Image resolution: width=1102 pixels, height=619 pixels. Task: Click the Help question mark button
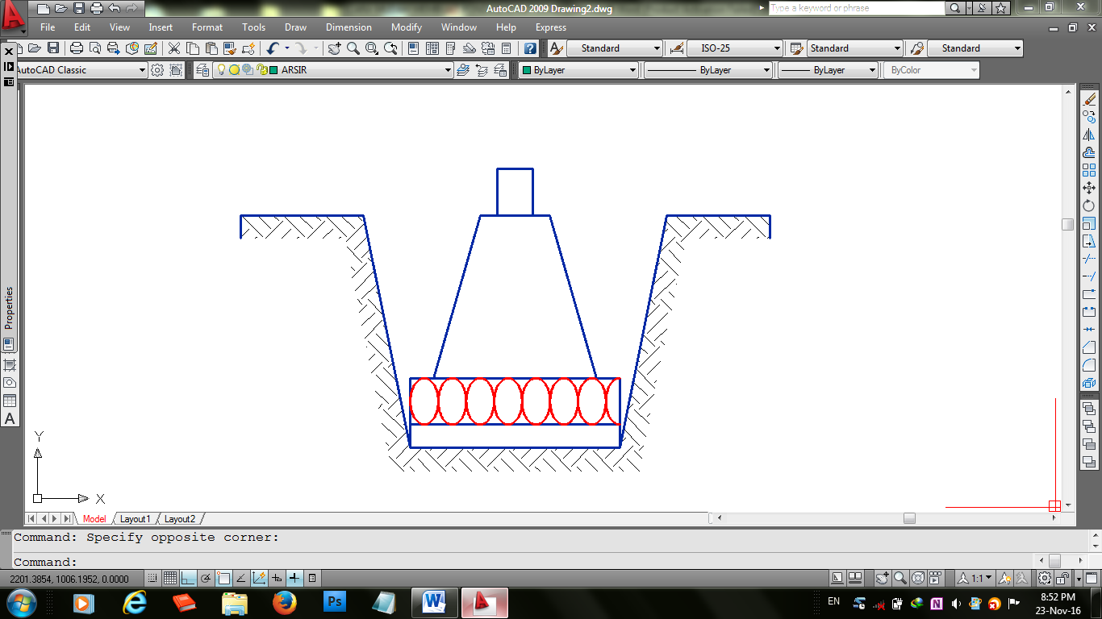(x=530, y=48)
